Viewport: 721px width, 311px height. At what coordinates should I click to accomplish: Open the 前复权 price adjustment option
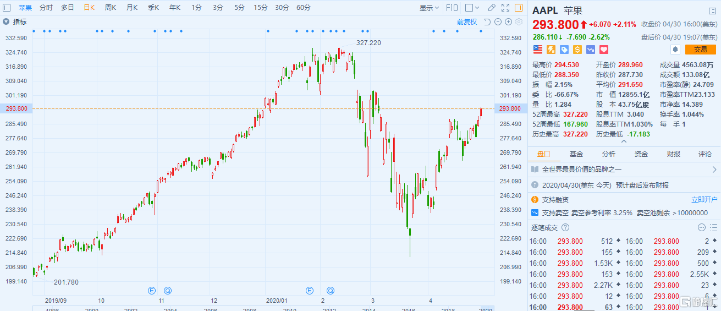[x=467, y=22]
